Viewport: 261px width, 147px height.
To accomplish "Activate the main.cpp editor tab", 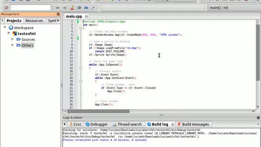I will (x=74, y=16).
